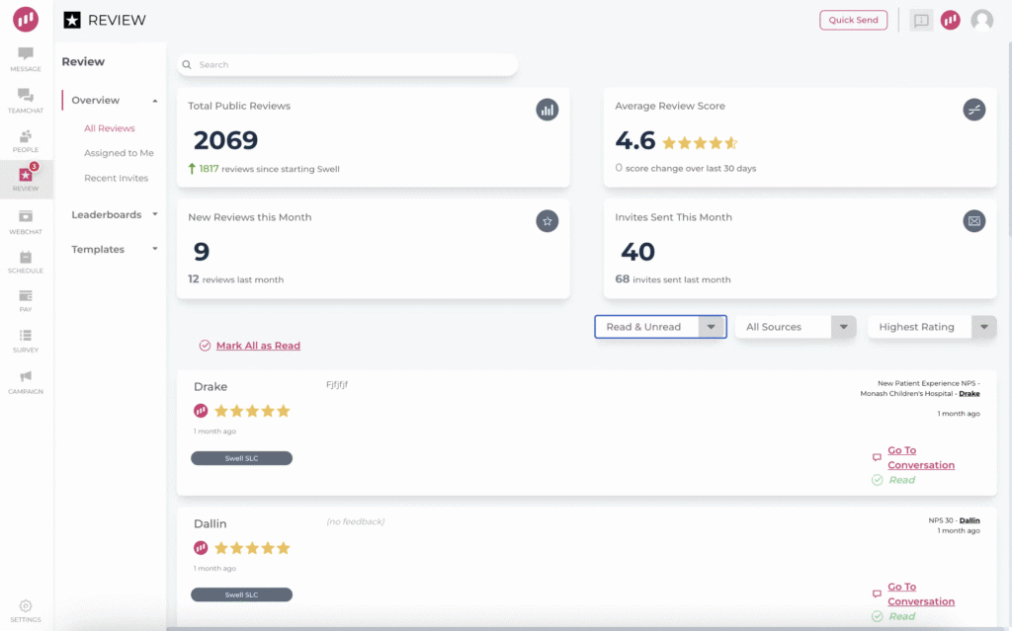Open the Campaign megaphone icon
This screenshot has height=631, width=1012.
click(x=26, y=380)
